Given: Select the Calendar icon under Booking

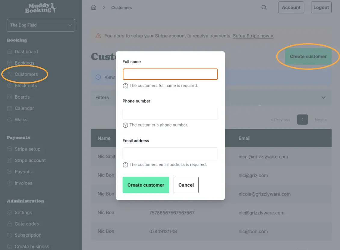Looking at the screenshot, I should (10, 108).
